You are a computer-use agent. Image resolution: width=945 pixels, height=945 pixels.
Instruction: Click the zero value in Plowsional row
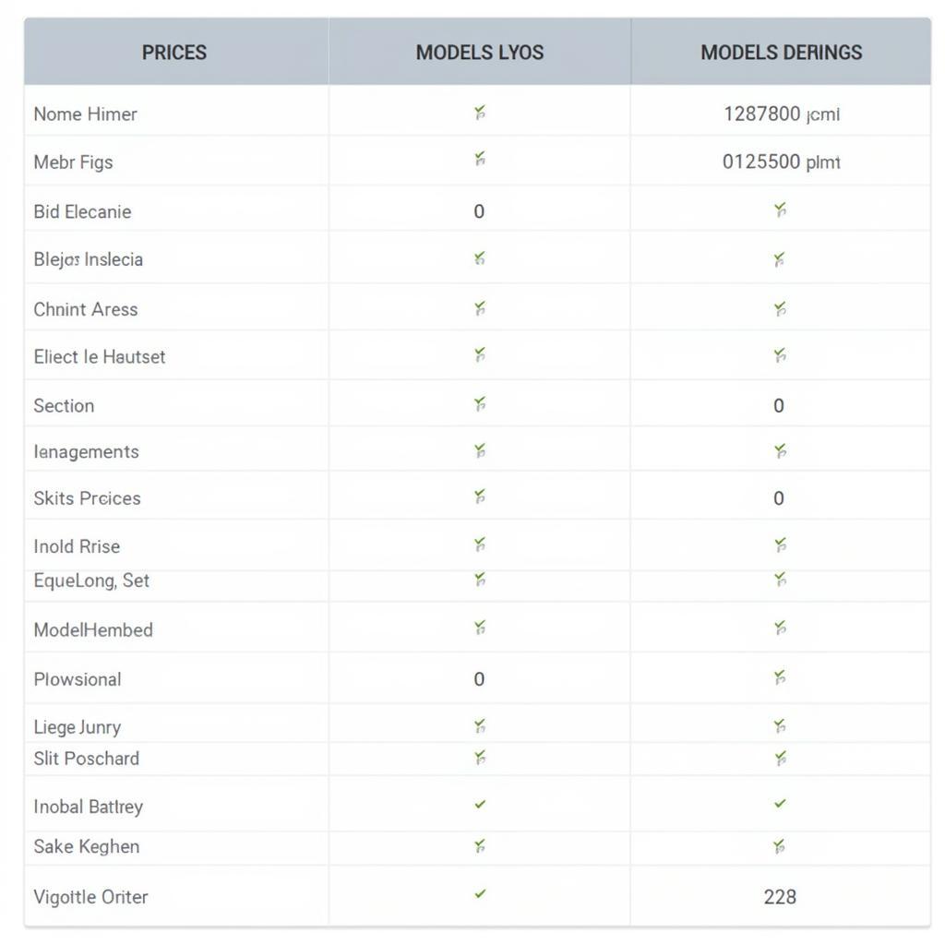[479, 679]
